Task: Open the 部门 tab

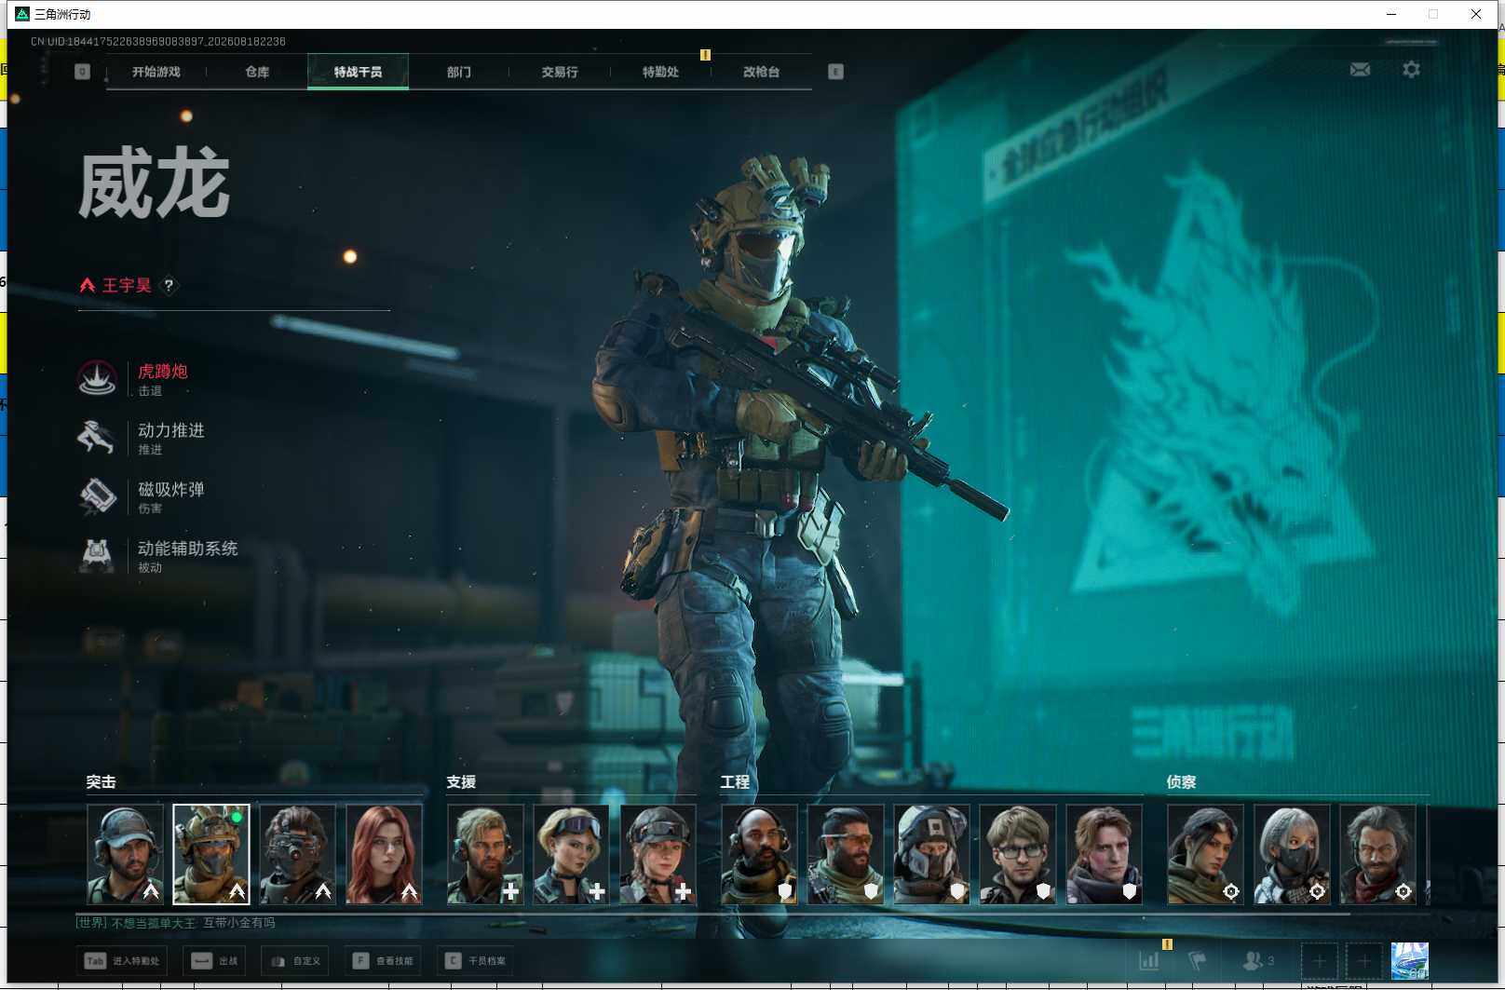Action: [458, 72]
